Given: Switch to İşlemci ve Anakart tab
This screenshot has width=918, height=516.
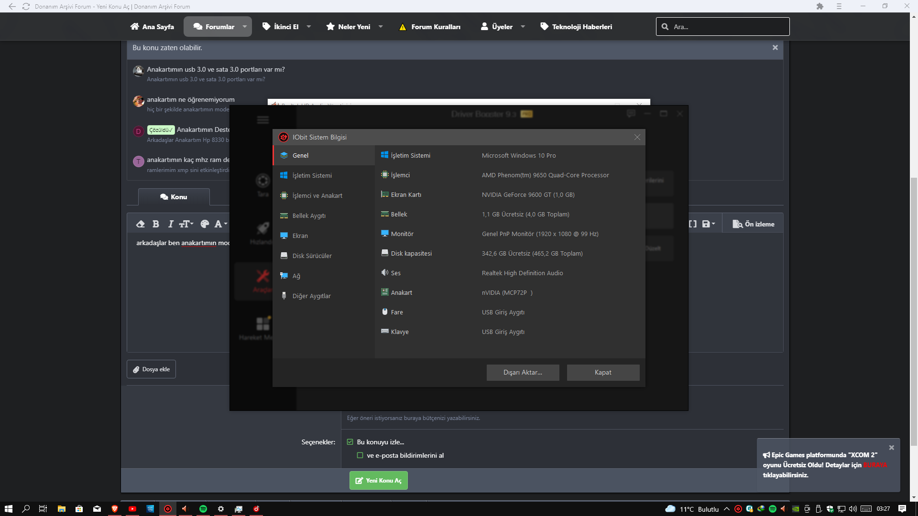Looking at the screenshot, I should [x=317, y=196].
